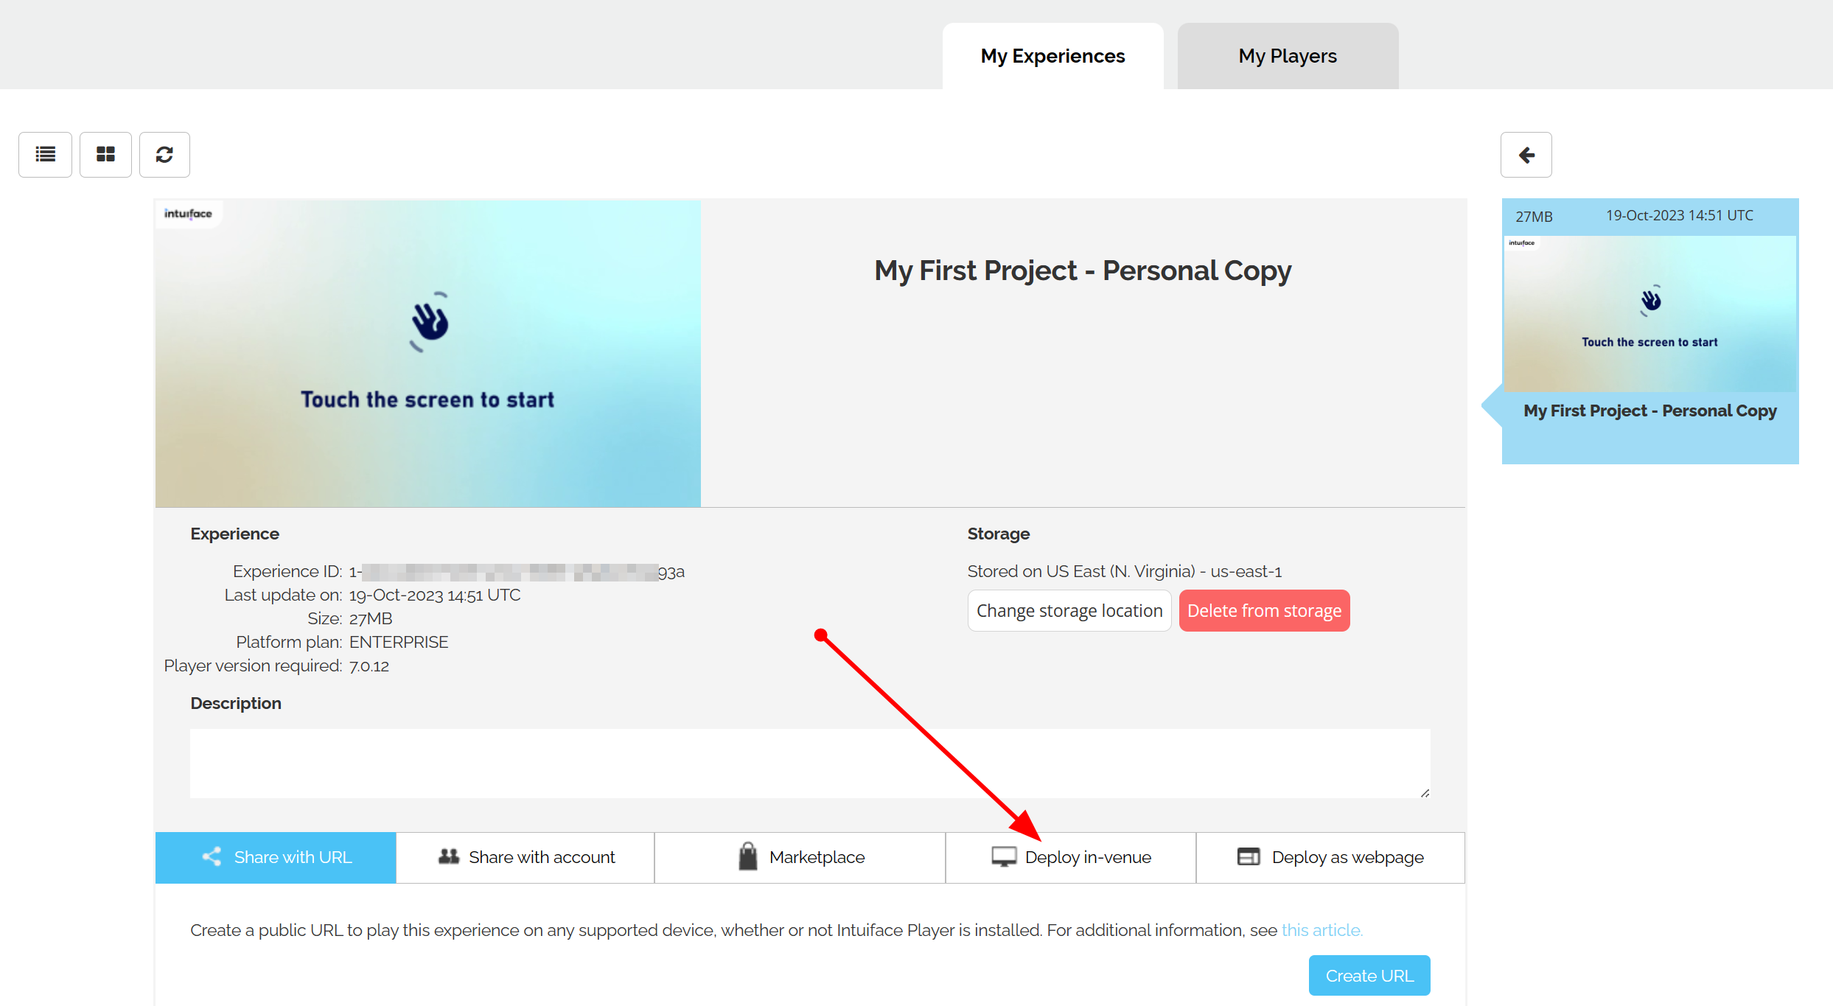The image size is (1833, 1006).
Task: Select the My First Project thumbnail card
Action: click(x=1650, y=331)
